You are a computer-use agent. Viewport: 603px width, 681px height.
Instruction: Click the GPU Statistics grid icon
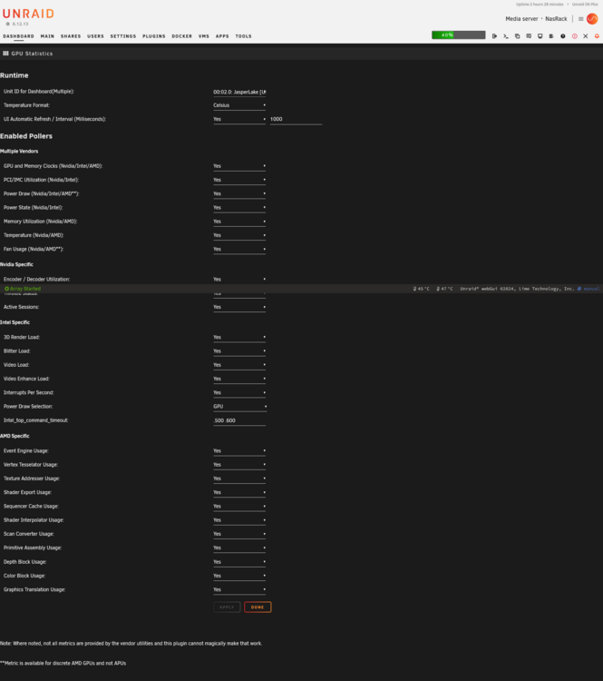pos(5,54)
